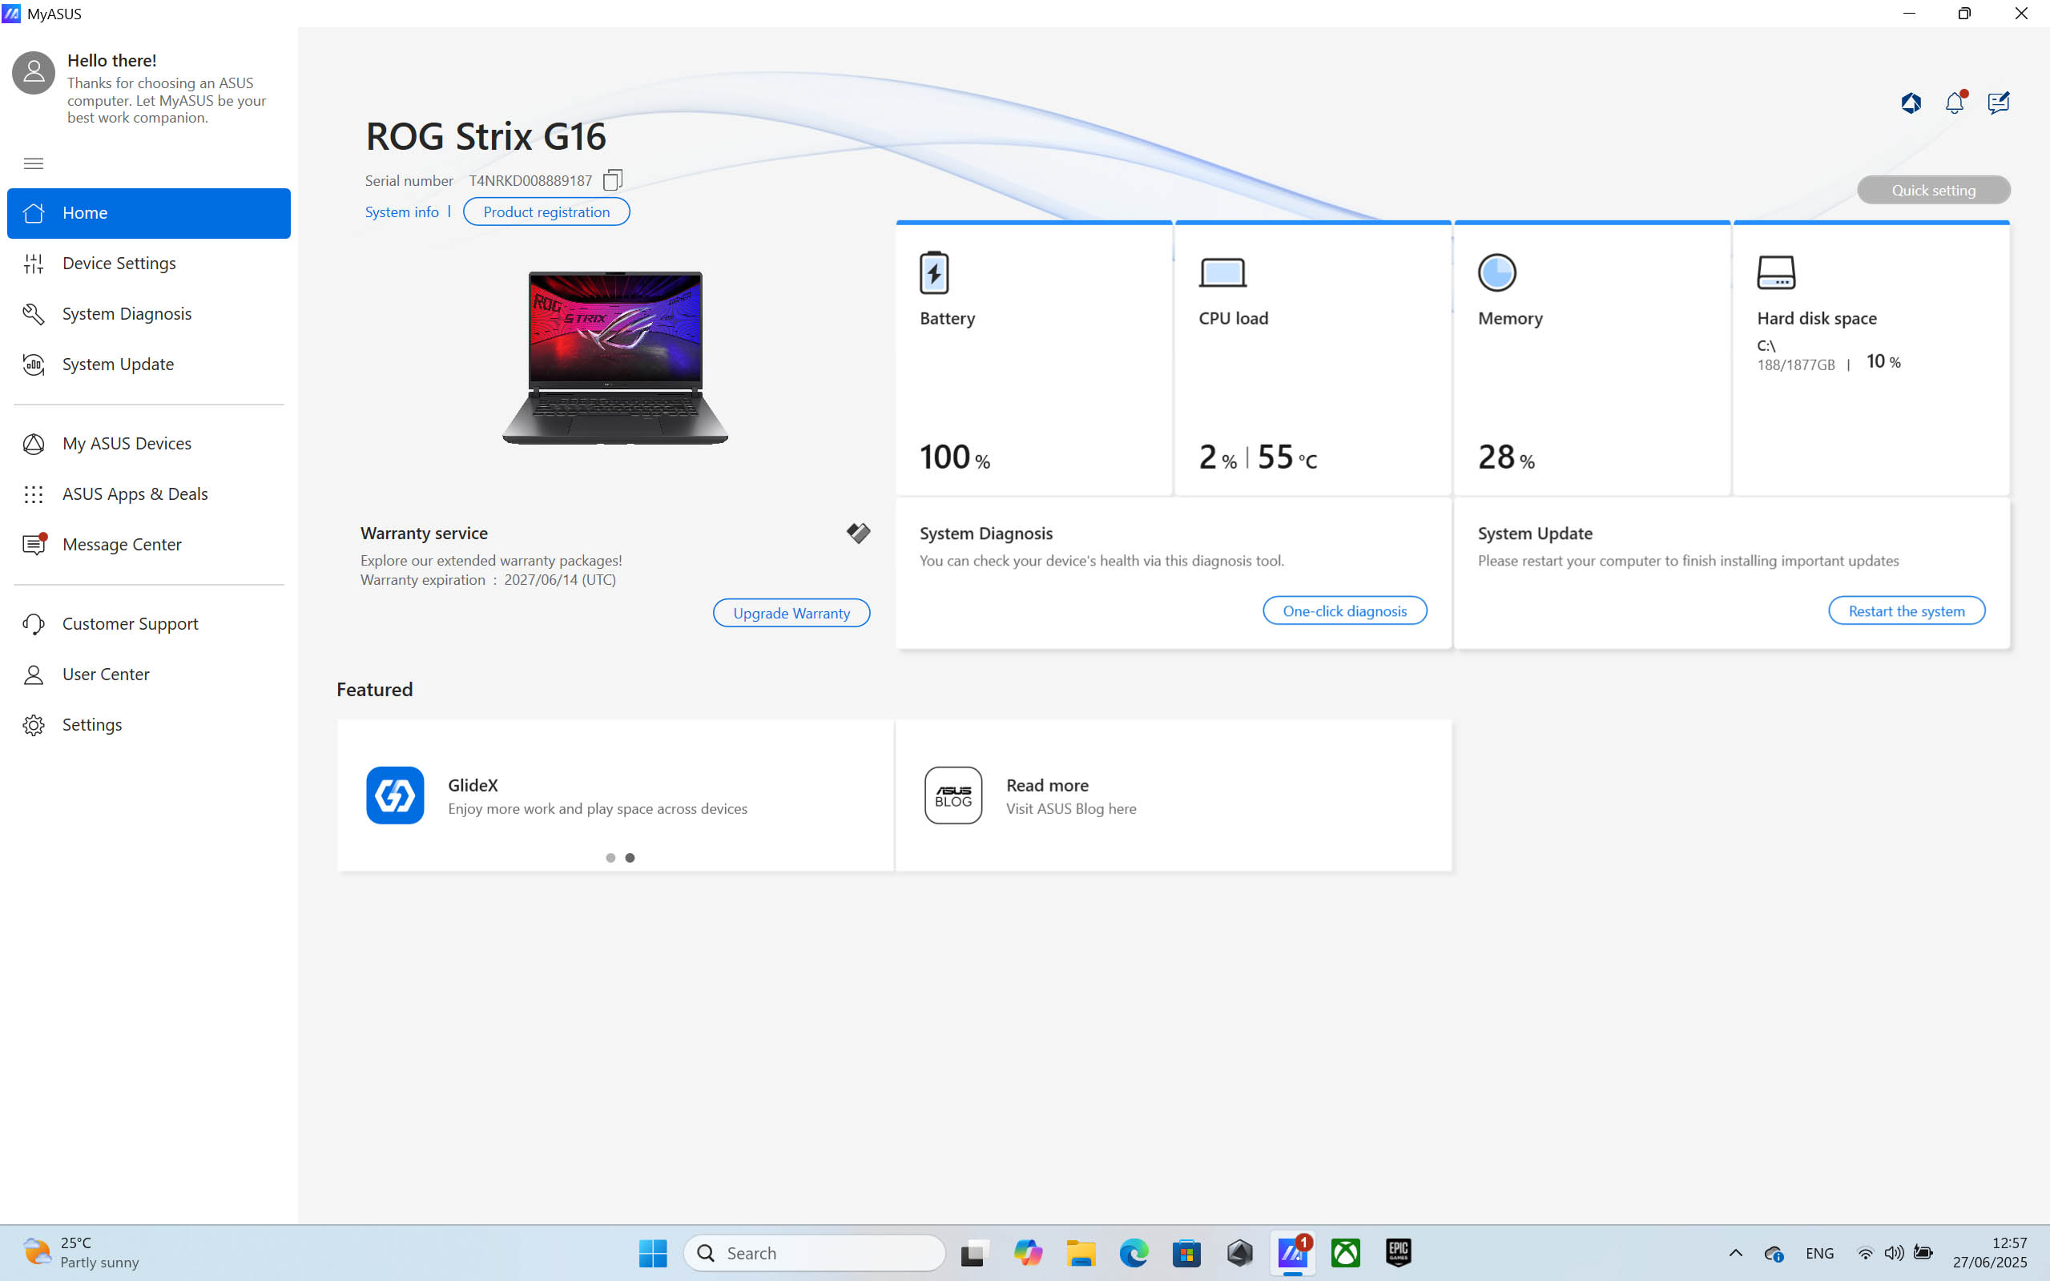This screenshot has height=1281, width=2050.
Task: Click the Battery charging icon
Action: [x=934, y=272]
